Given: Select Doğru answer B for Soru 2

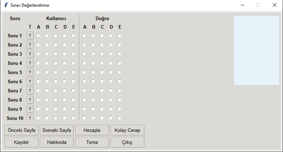Looking at the screenshot, I should pyautogui.click(x=93, y=44).
